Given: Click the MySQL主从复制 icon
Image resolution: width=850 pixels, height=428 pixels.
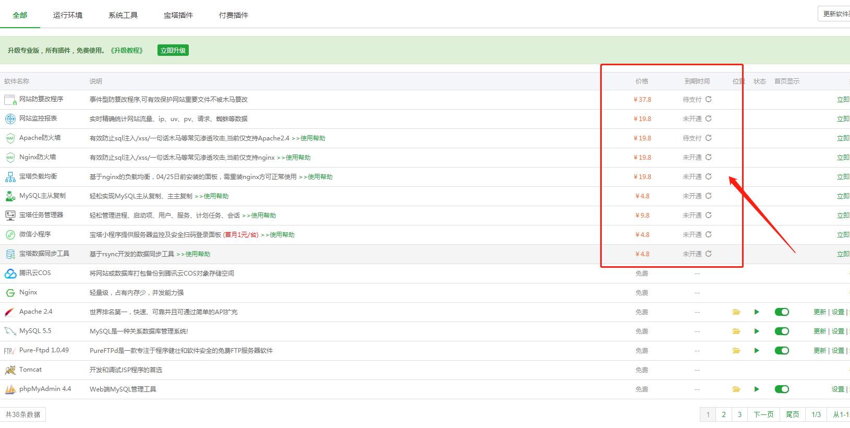Looking at the screenshot, I should (x=10, y=196).
